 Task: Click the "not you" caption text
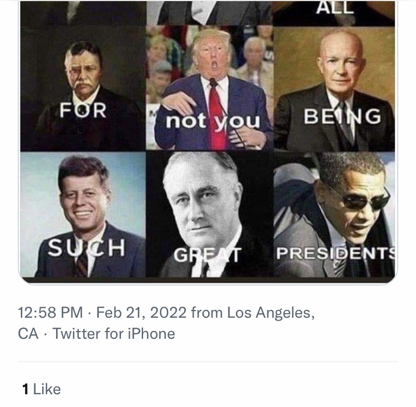213,121
